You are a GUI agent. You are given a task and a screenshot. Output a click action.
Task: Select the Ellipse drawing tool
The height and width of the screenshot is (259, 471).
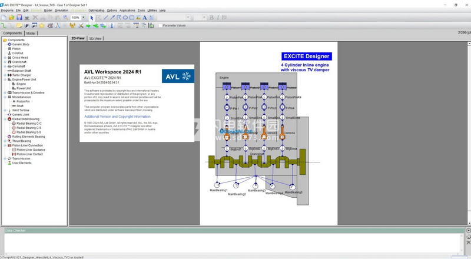pos(125,18)
